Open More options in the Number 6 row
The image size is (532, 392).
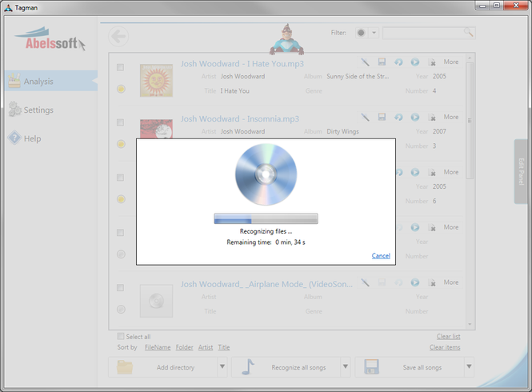coord(451,172)
